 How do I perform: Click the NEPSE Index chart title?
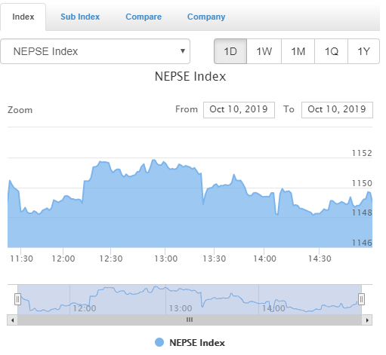(190, 76)
